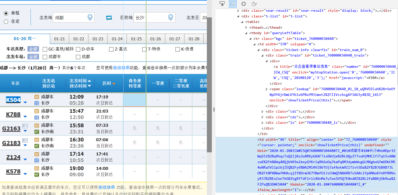Screen dimensions: 398x195
Task: Switch to the 01-27 date tab
Action: pyautogui.click(x=175, y=39)
